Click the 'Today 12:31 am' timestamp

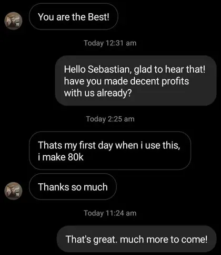coord(110,43)
